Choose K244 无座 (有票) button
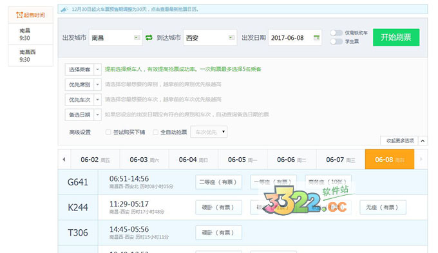 click(x=383, y=207)
